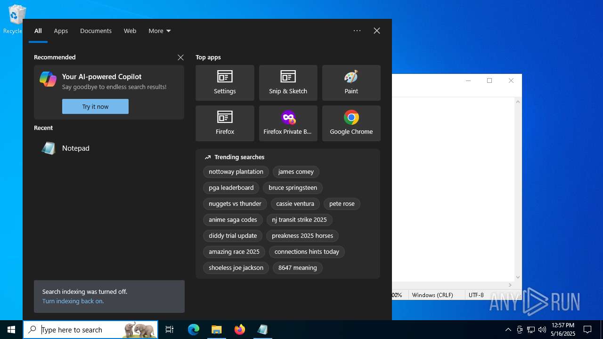This screenshot has width=603, height=339.
Task: Open Paint from Top apps
Action: click(351, 83)
